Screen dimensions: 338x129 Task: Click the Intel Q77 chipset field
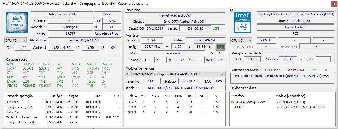click(x=185, y=22)
